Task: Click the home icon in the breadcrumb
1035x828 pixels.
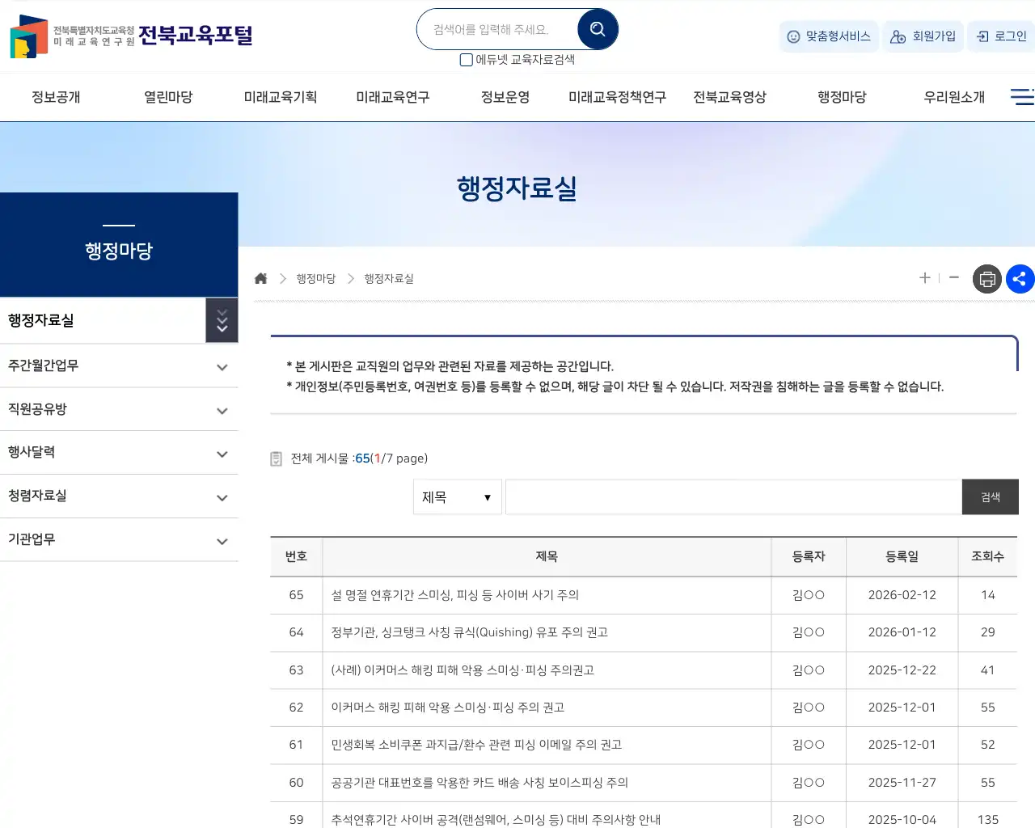Action: tap(260, 277)
